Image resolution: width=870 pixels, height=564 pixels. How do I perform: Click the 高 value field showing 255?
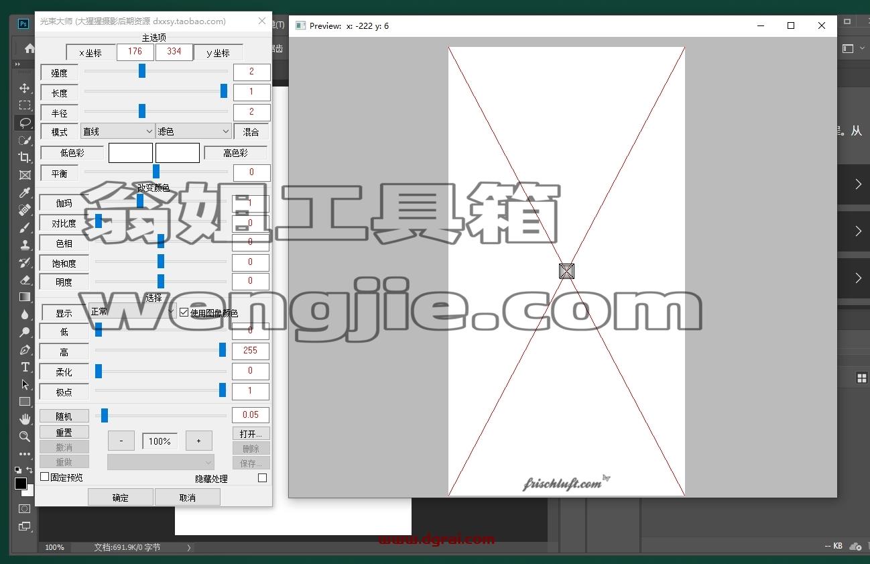coord(251,350)
